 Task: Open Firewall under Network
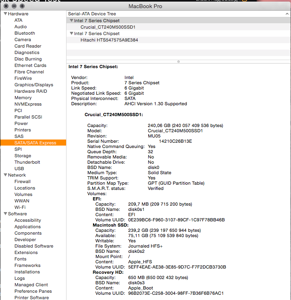(23, 181)
